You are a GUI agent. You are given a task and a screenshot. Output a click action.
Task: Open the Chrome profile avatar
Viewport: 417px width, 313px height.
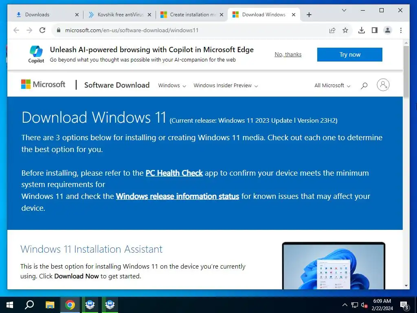388,30
